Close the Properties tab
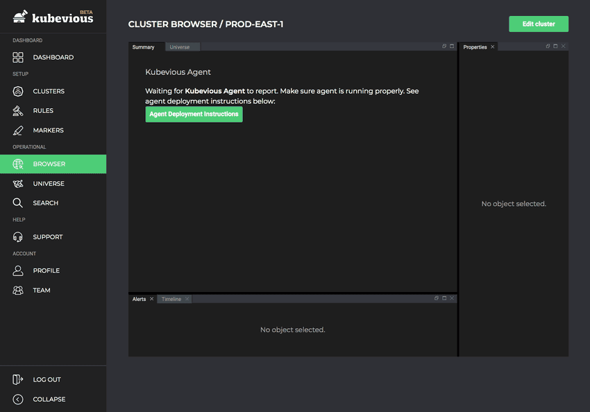 (x=493, y=47)
